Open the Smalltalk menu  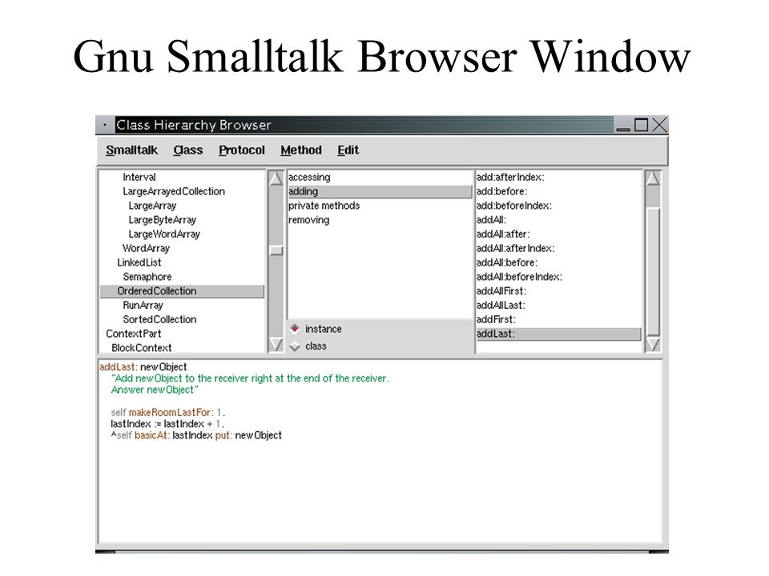[x=131, y=150]
